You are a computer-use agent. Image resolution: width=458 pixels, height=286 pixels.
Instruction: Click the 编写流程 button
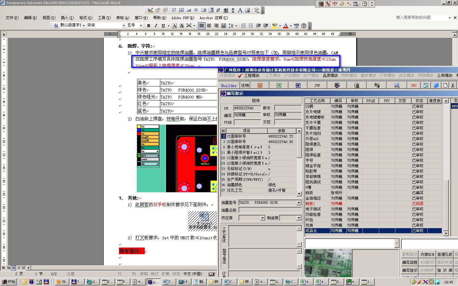coord(410,262)
